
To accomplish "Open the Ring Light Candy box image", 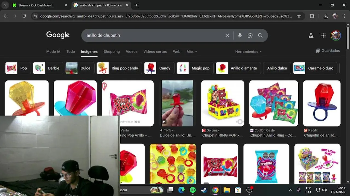I will point(317,164).
